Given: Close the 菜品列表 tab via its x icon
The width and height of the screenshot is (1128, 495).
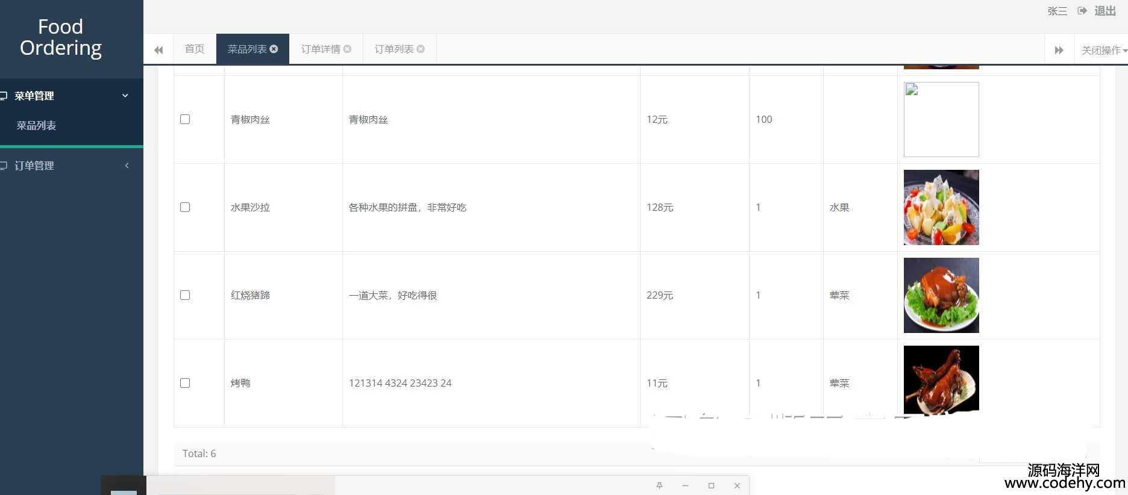Looking at the screenshot, I should tap(274, 49).
